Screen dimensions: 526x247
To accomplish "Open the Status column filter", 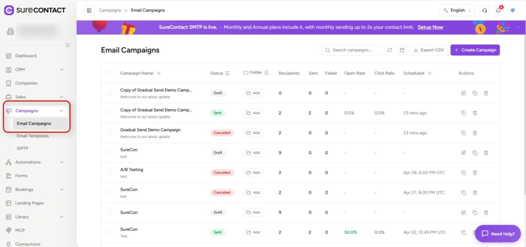I will [227, 73].
